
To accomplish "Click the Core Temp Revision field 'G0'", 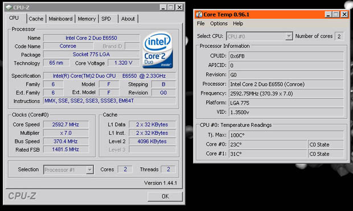I will pyautogui.click(x=286, y=75).
